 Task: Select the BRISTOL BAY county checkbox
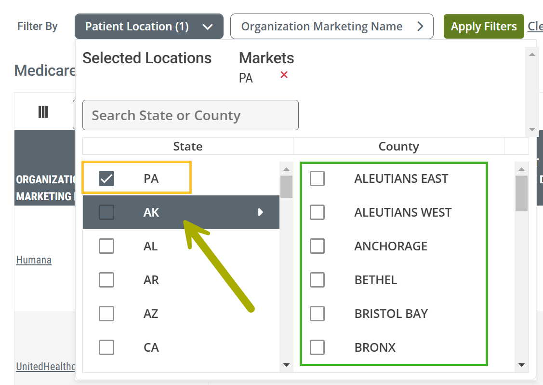click(x=317, y=314)
